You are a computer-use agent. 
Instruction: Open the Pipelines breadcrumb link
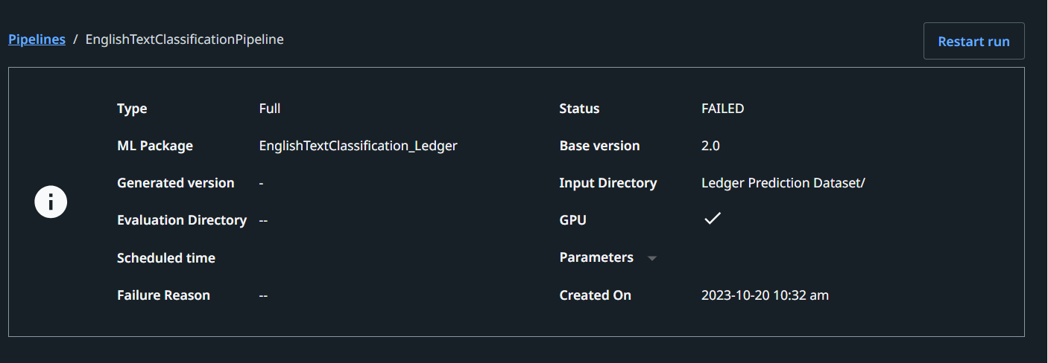[x=37, y=39]
